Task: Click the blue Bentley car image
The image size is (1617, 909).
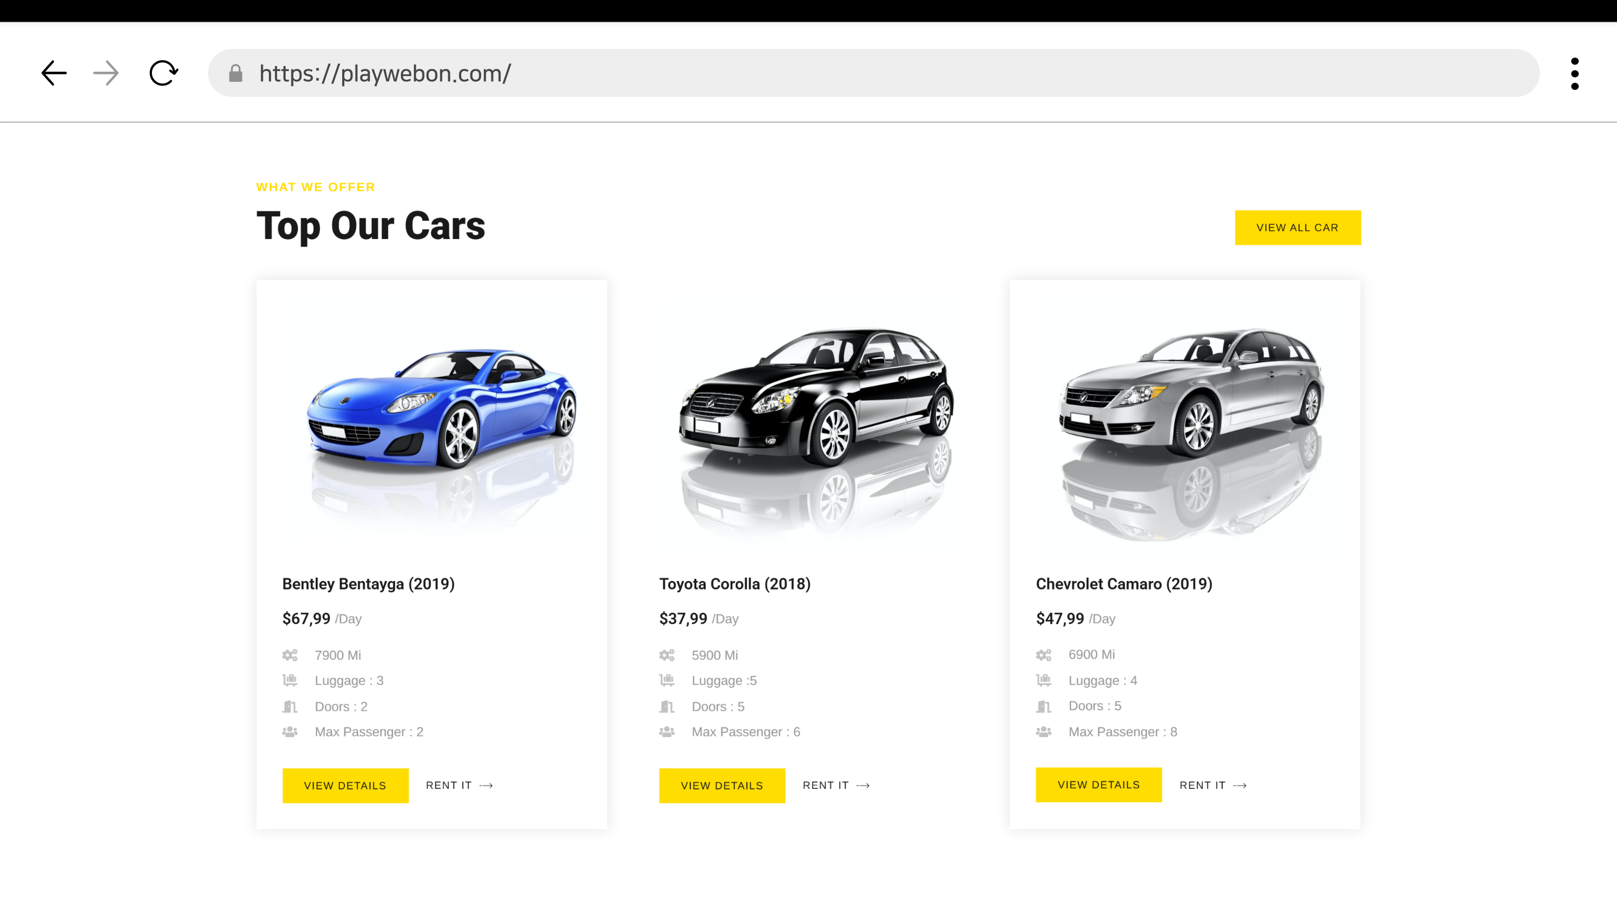Action: click(441, 408)
